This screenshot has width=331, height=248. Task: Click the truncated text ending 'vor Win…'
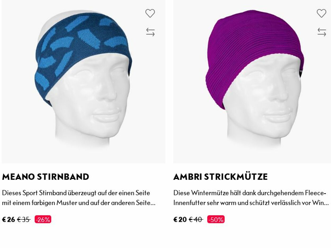click(x=251, y=203)
